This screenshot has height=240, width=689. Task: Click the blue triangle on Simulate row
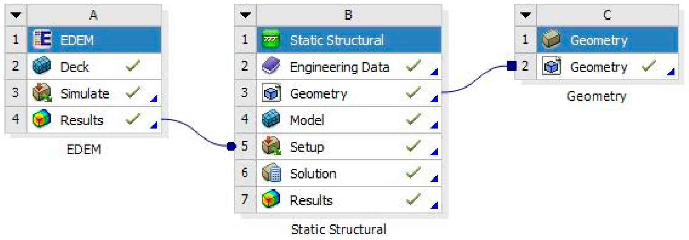click(x=154, y=98)
